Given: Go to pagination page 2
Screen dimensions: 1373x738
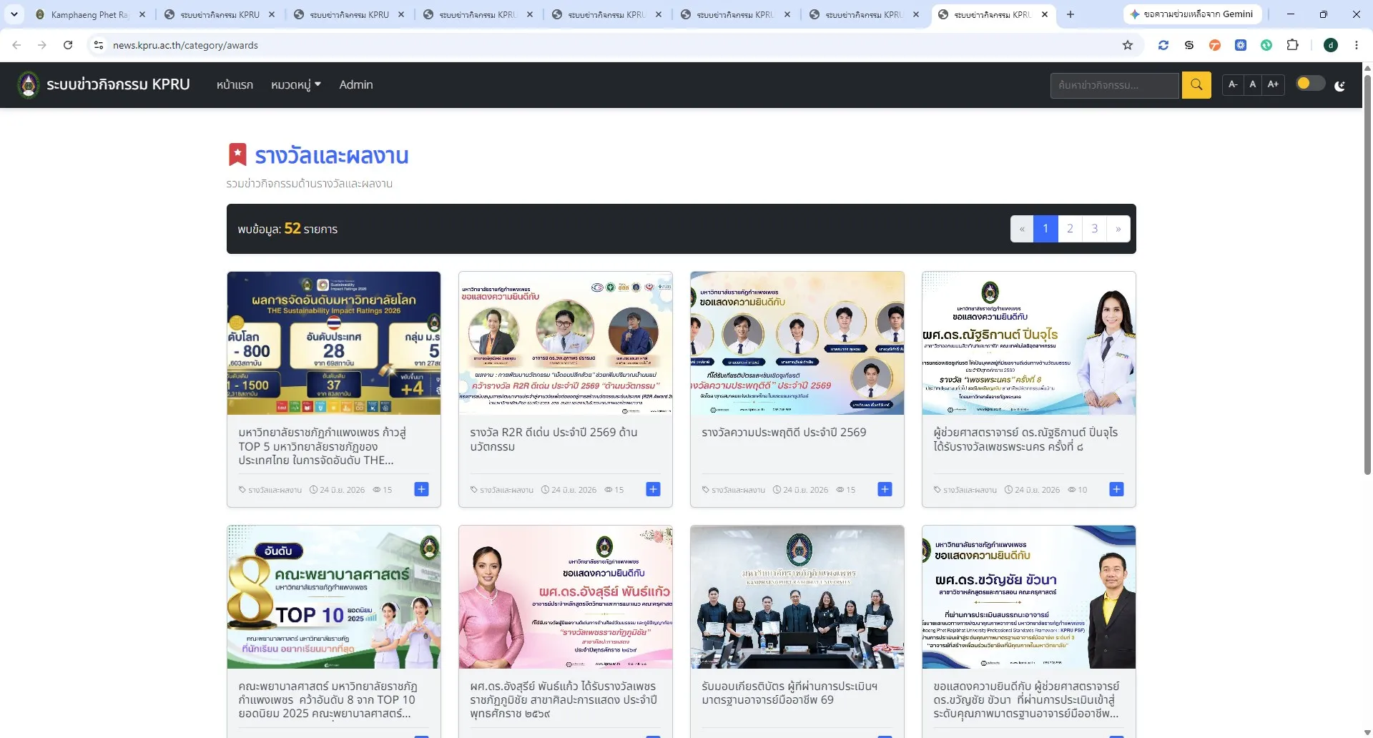Looking at the screenshot, I should click(1070, 229).
